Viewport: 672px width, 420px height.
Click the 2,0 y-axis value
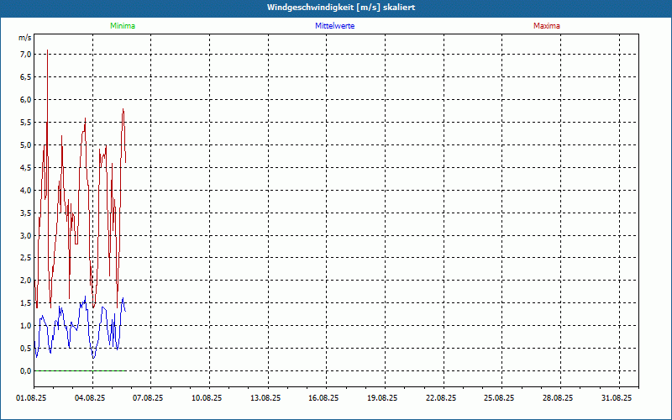(x=25, y=281)
